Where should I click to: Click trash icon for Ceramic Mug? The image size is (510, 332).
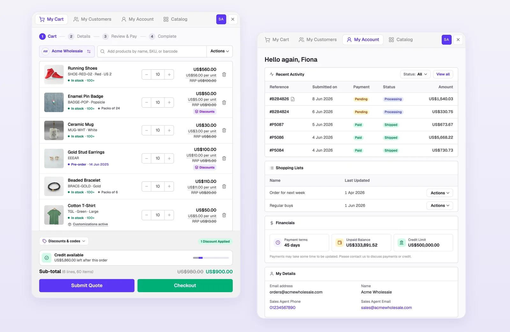[224, 130]
